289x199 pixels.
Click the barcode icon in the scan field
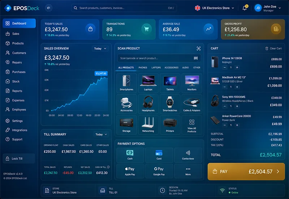196,58
